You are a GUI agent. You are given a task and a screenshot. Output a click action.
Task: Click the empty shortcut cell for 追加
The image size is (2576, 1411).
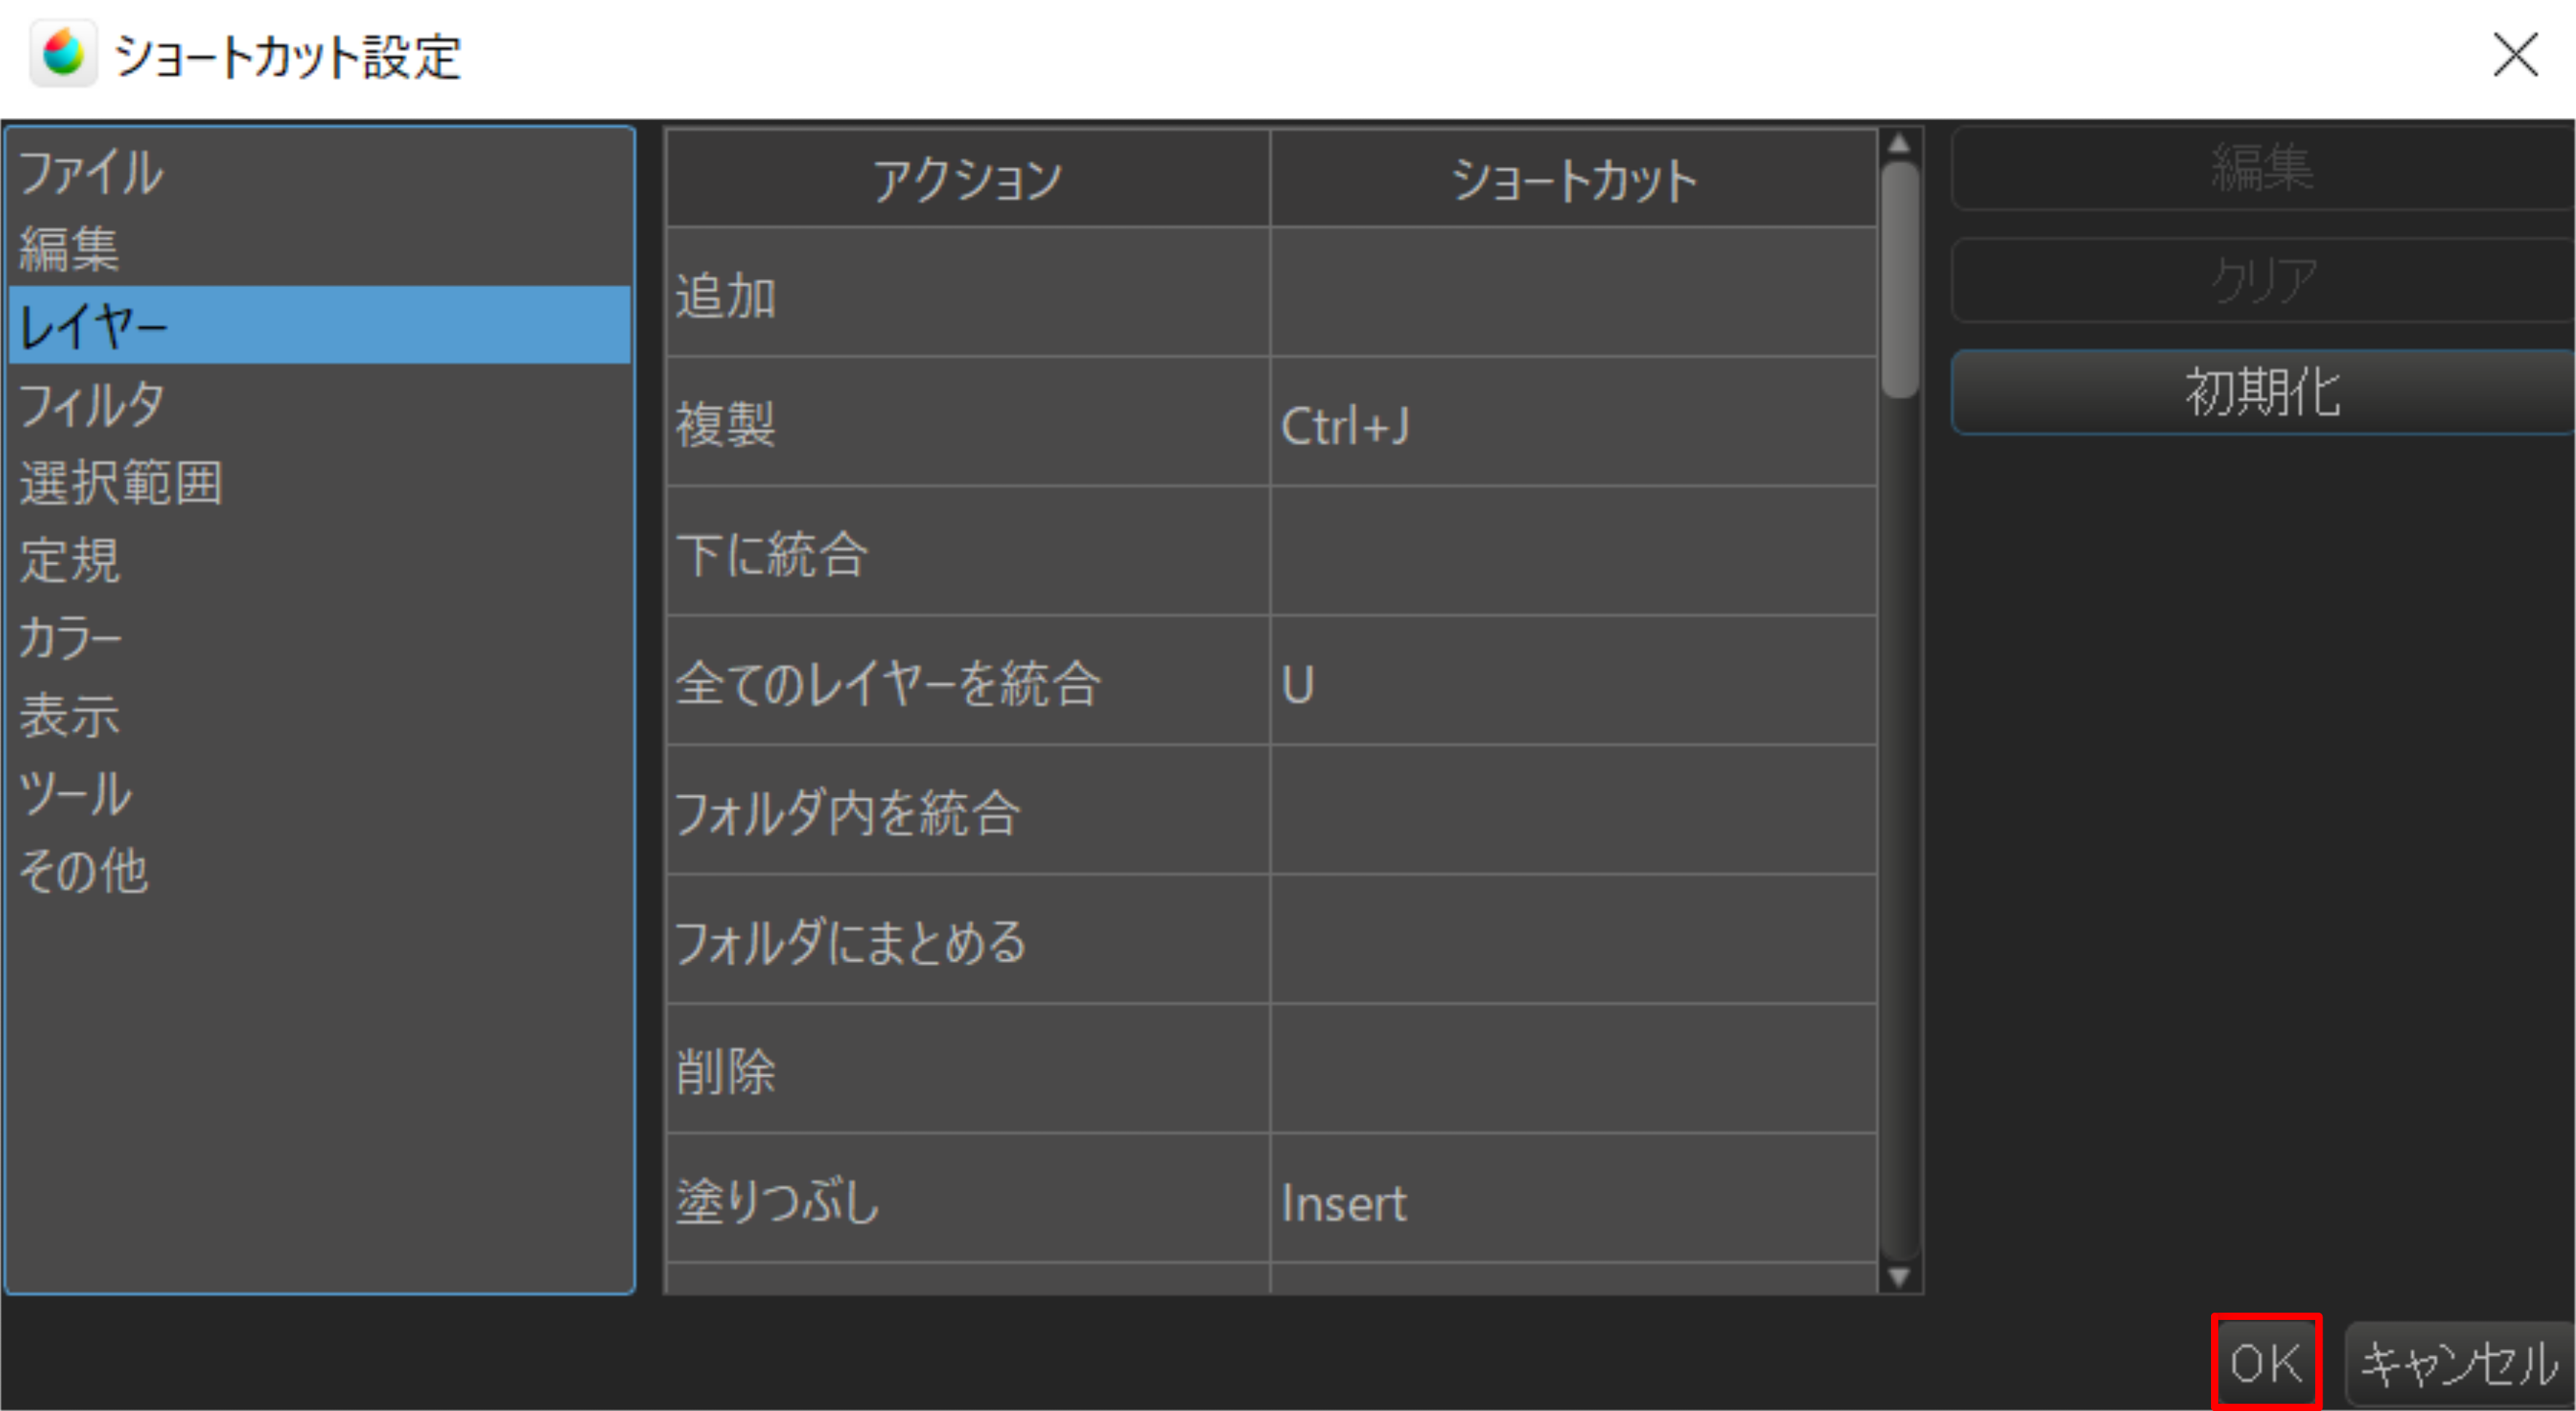coord(1574,293)
